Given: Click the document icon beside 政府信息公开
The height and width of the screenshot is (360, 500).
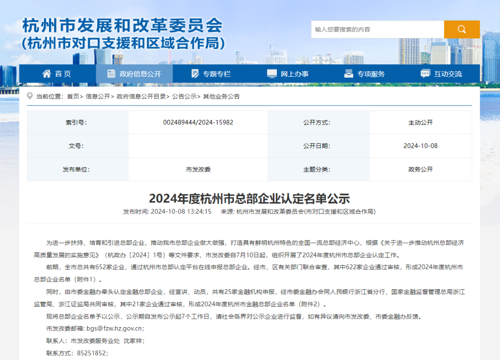Looking at the screenshot, I should coord(111,74).
